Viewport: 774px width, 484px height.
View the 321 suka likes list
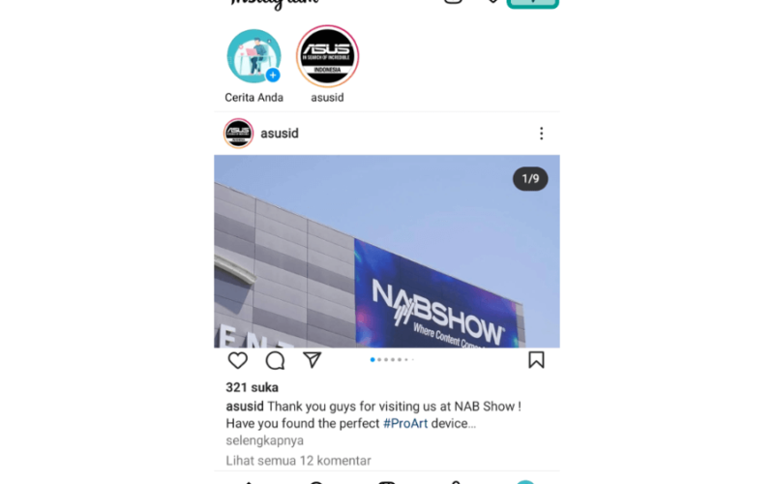tap(252, 387)
